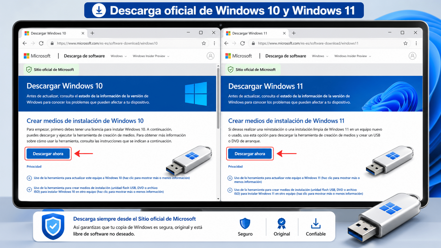Bookmark the windows11 page with star icon
Viewport: 441px width, 248px height.
(405, 43)
